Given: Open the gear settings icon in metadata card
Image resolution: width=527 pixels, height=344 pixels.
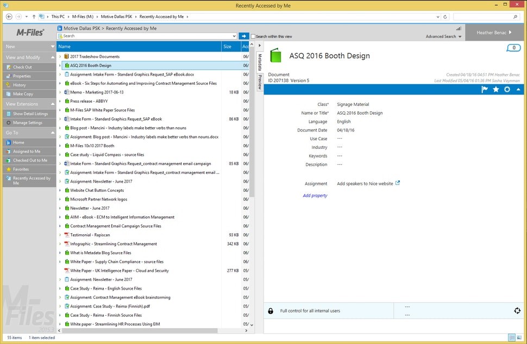Looking at the screenshot, I should (x=507, y=90).
